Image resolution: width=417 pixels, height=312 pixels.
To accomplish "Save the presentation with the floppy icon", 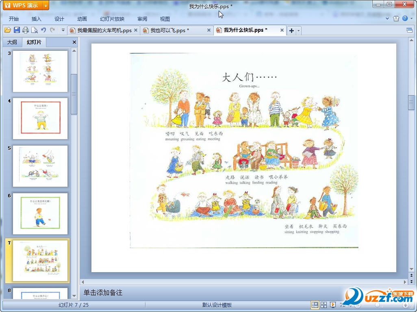I will pyautogui.click(x=17, y=30).
